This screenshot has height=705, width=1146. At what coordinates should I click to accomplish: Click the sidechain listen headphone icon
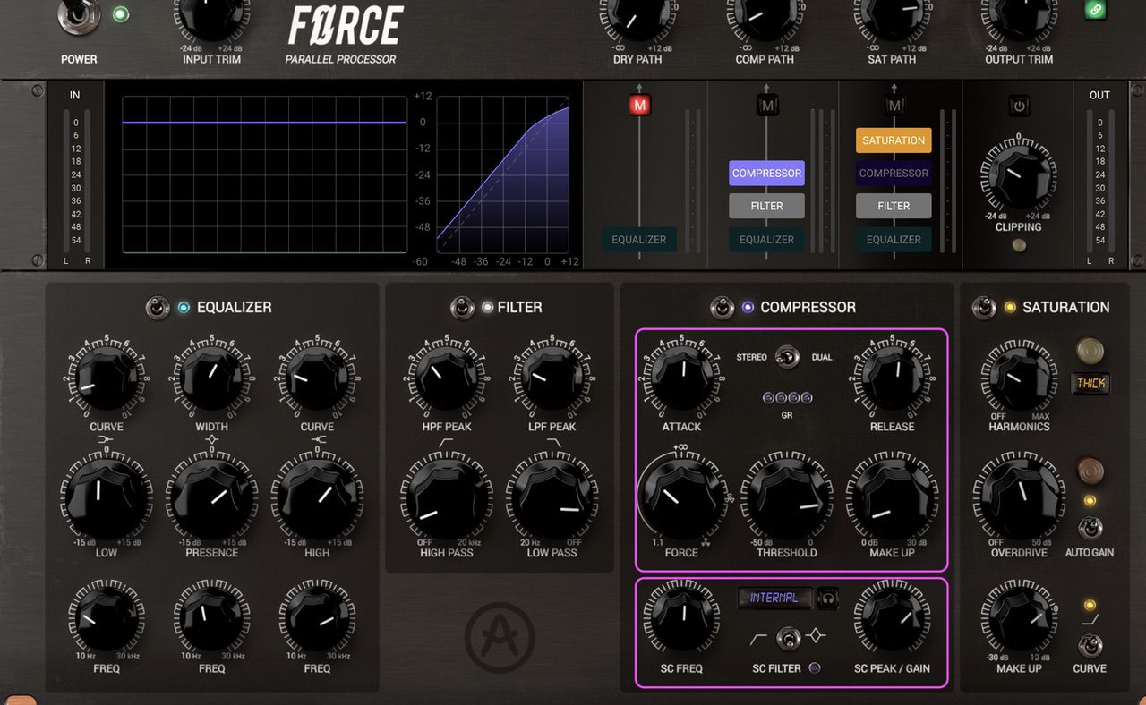click(829, 598)
